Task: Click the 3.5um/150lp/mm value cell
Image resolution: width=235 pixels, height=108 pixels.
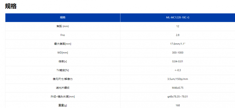Action: coord(178,79)
